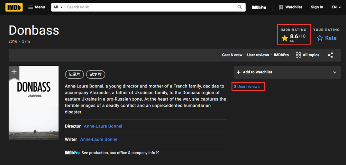Open the hamburger Menu button

tap(37, 7)
